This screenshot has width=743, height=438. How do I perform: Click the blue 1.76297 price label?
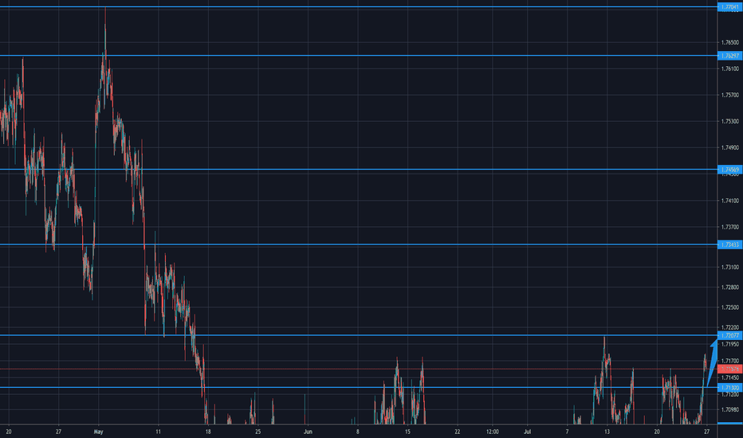(x=729, y=56)
